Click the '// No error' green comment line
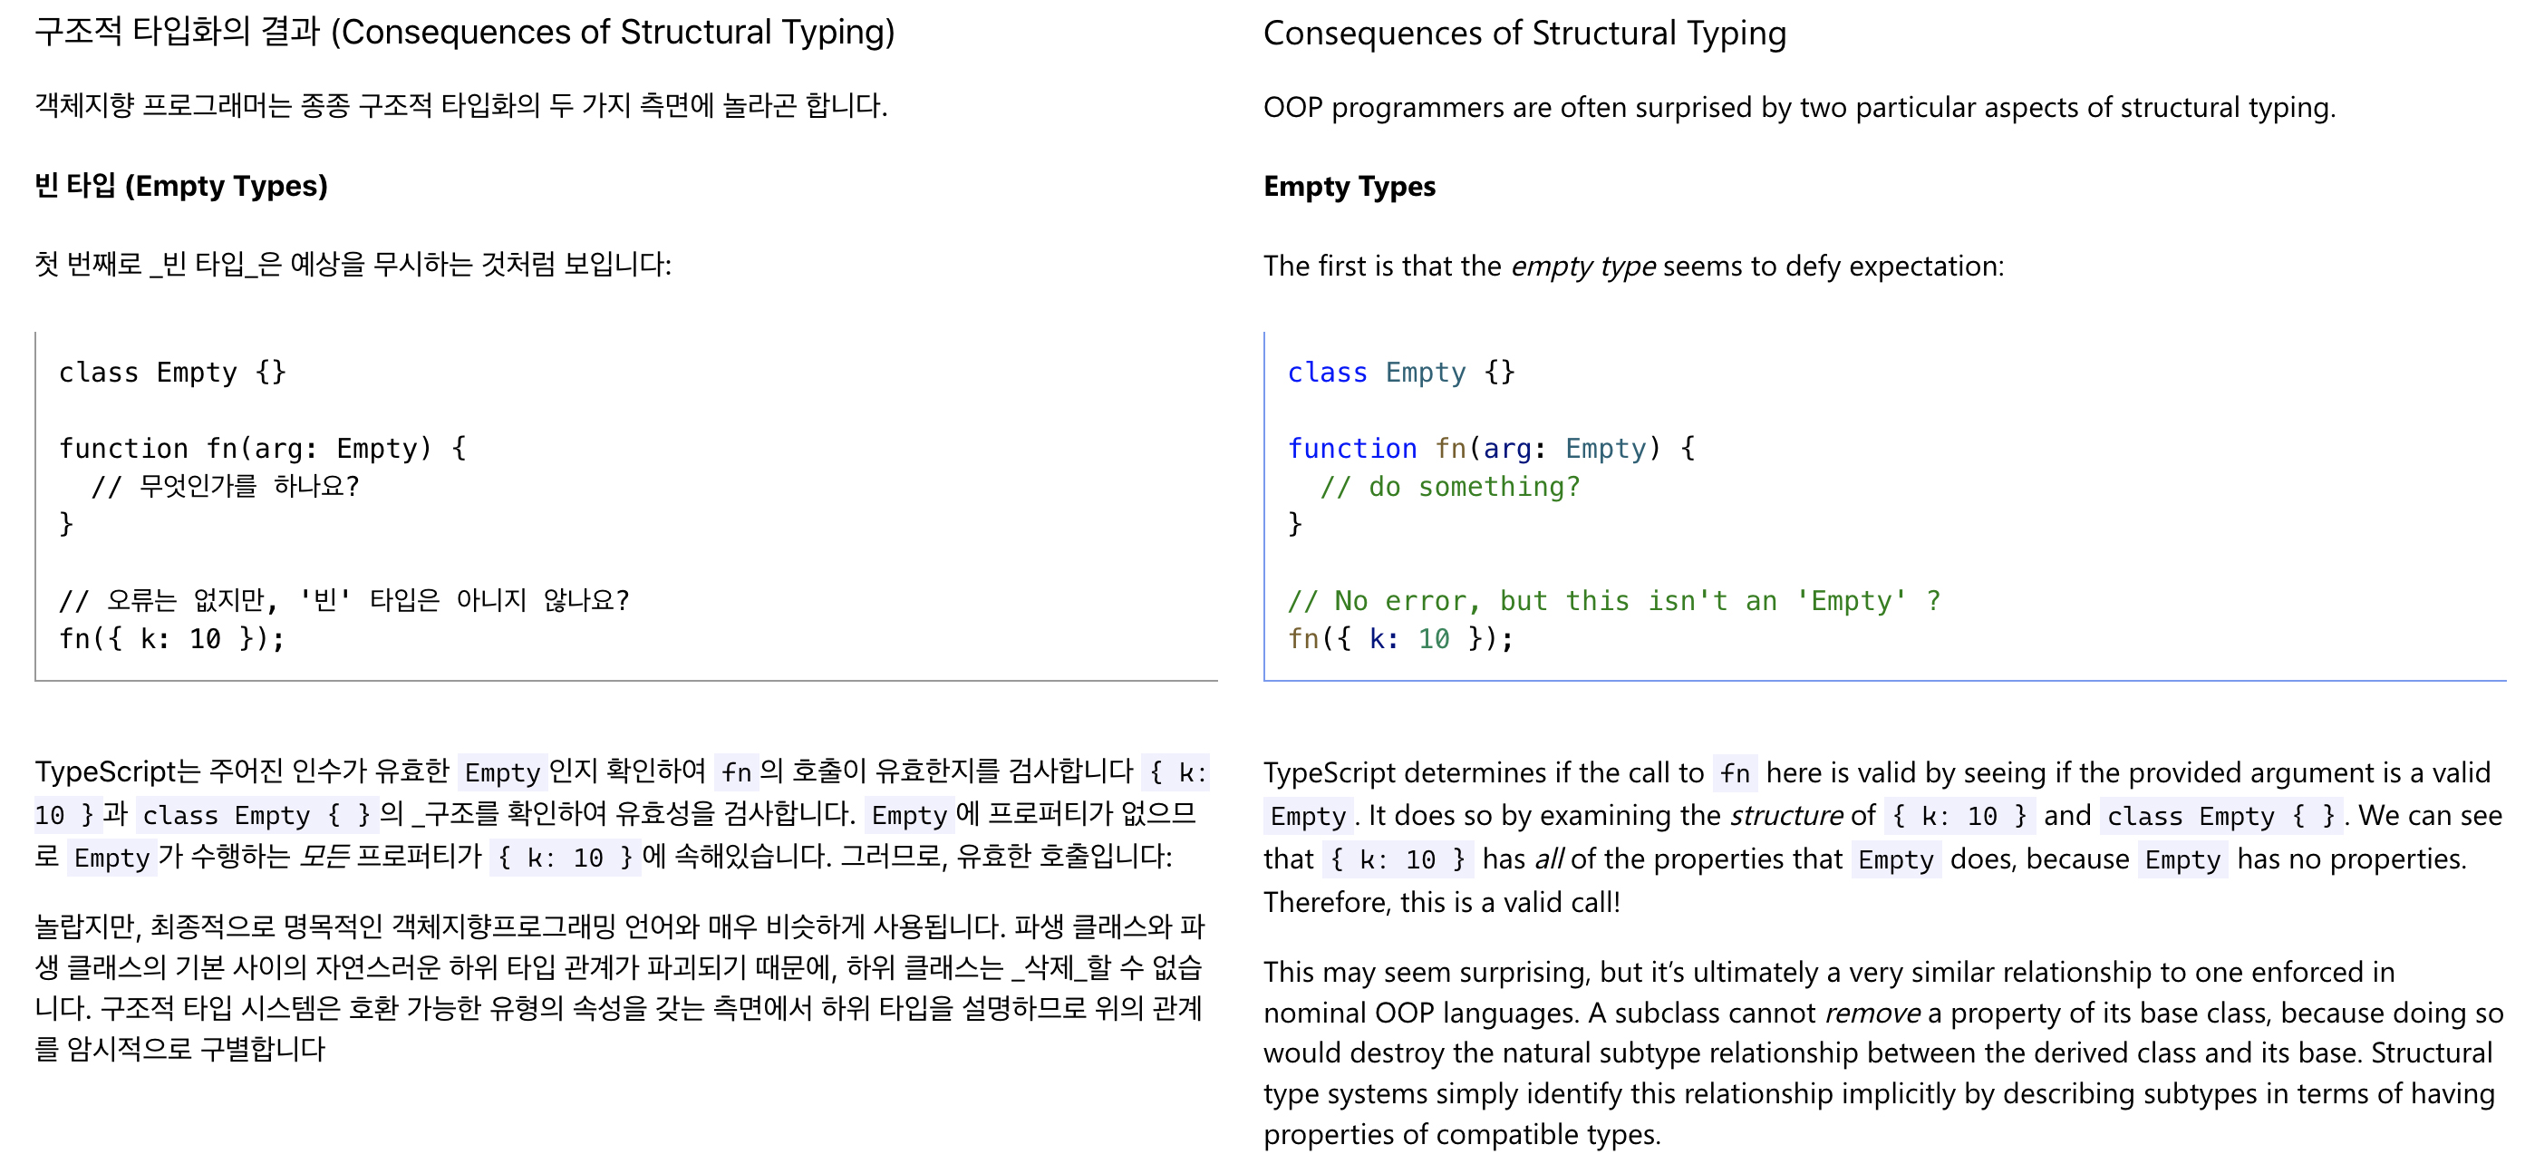Screen dimensions: 2525x1164 click(x=1611, y=600)
